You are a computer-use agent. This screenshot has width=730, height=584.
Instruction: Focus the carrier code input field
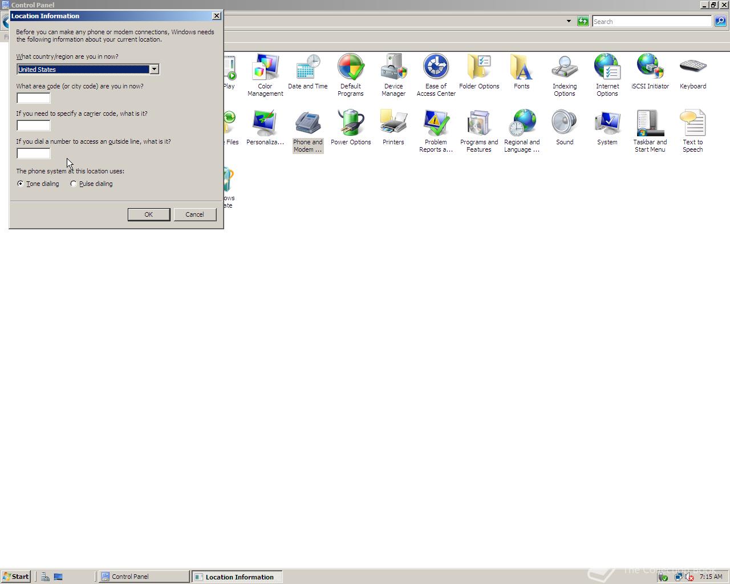pos(34,125)
